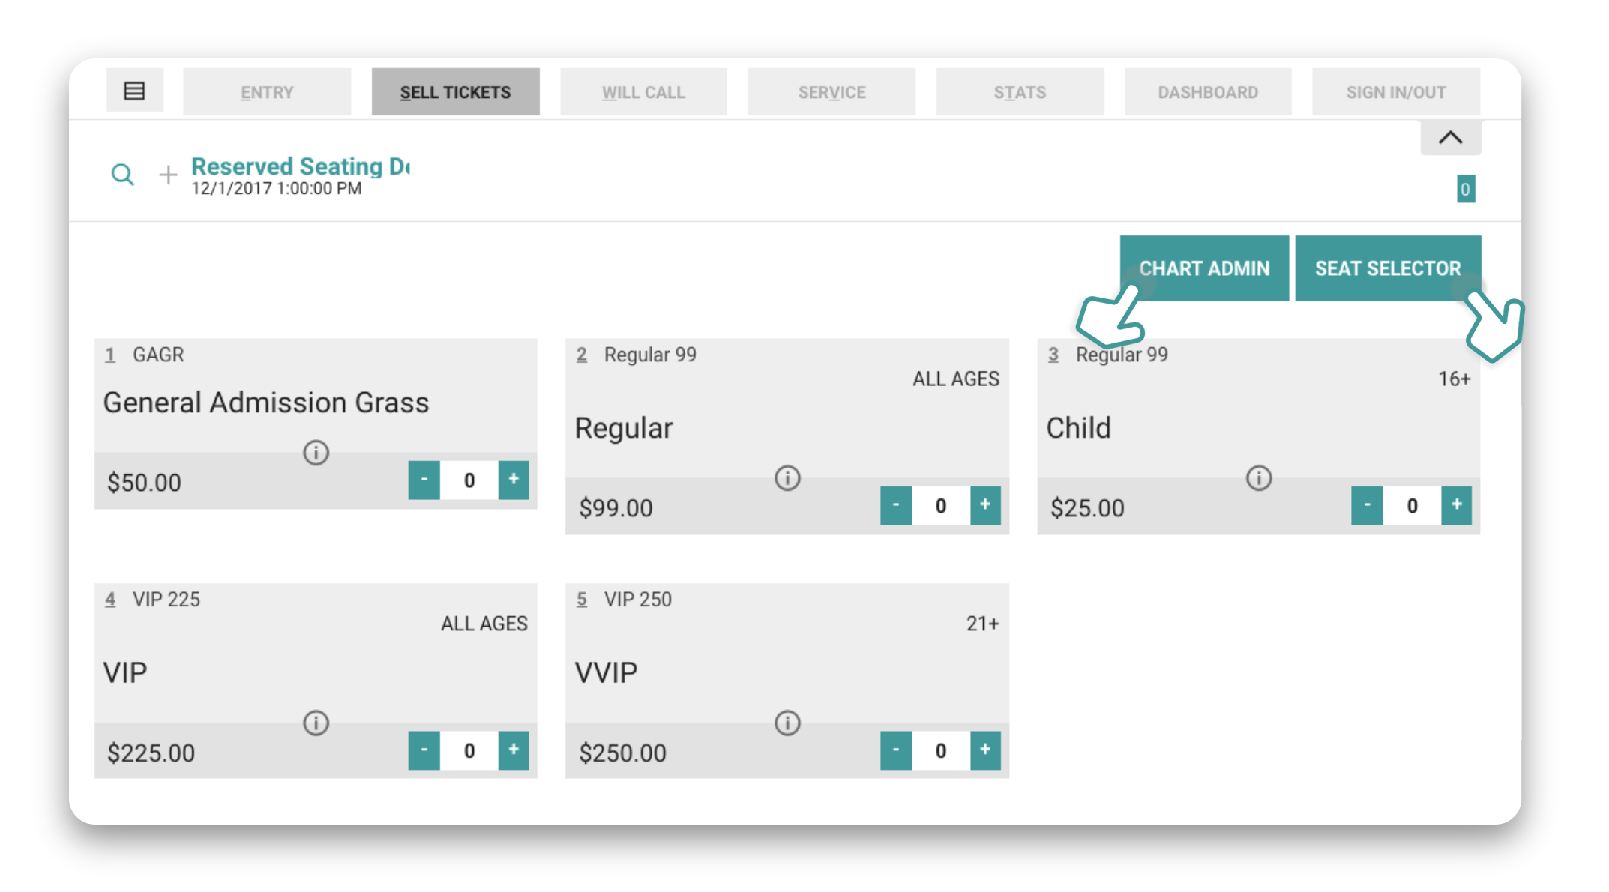Screen dimensions: 1609x892
Task: Click the Regular $99.00 quantity field
Action: (941, 505)
